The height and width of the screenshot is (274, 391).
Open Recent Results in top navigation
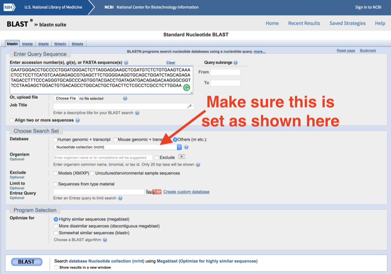[x=304, y=23]
